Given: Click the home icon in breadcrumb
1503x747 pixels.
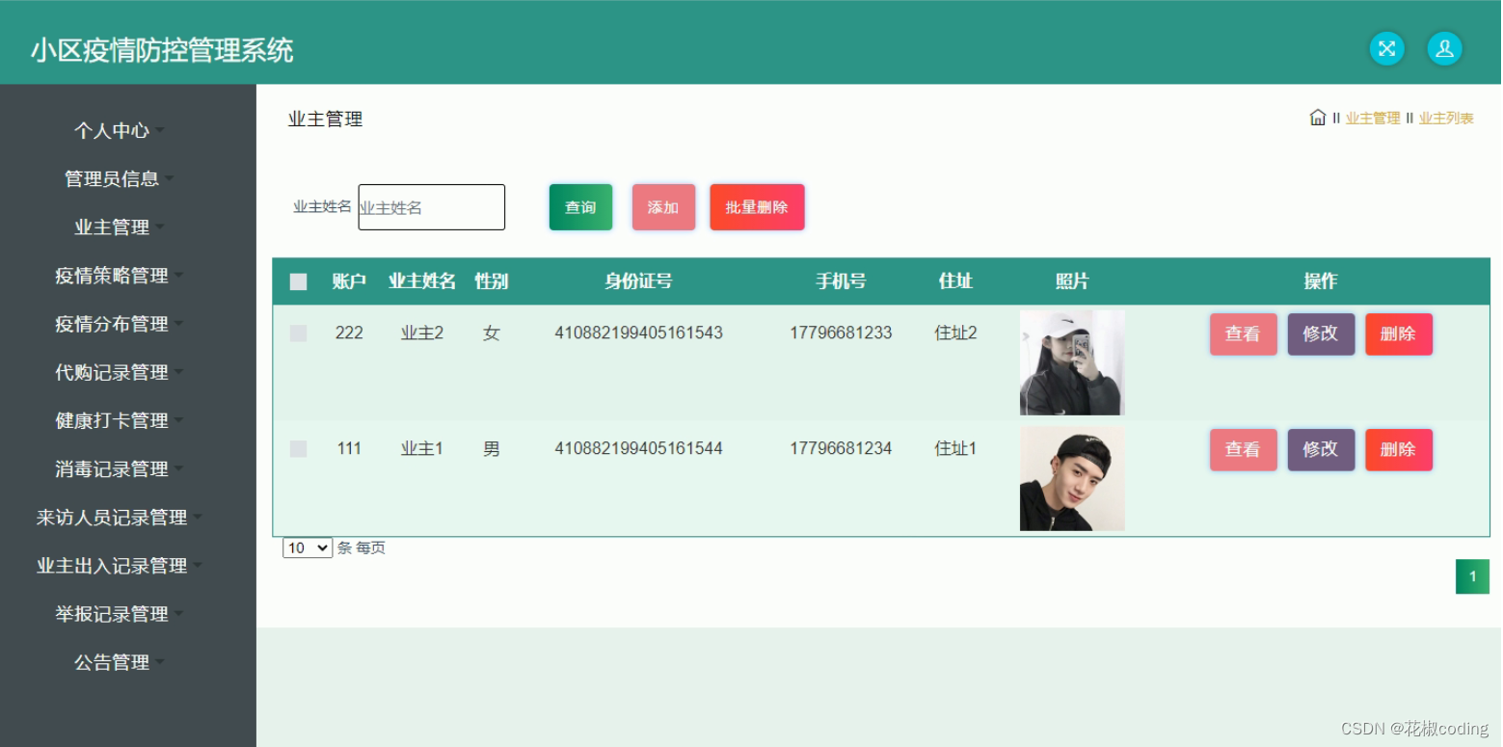Looking at the screenshot, I should pos(1317,118).
